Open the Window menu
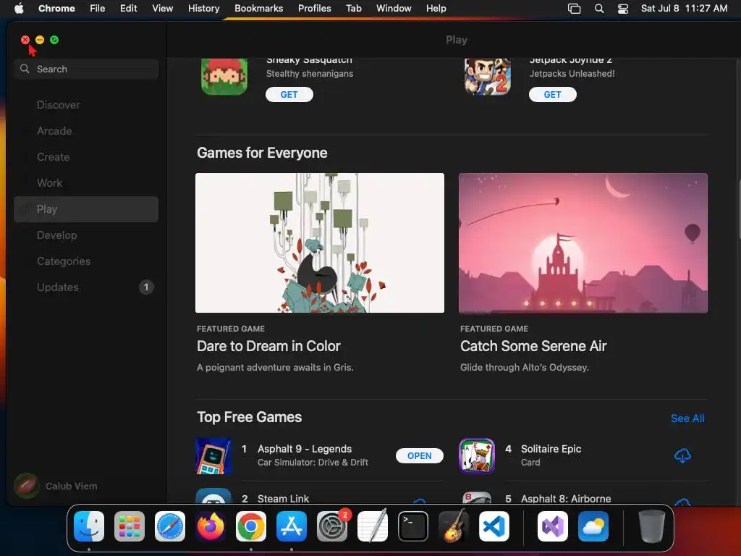Image resolution: width=741 pixels, height=556 pixels. pos(394,9)
